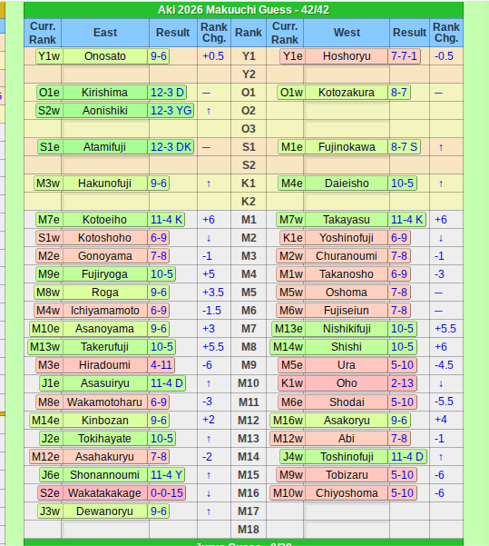489x546 pixels.
Task: Click the Aki 2026 Makuuchi Guess title
Action: (243, 10)
